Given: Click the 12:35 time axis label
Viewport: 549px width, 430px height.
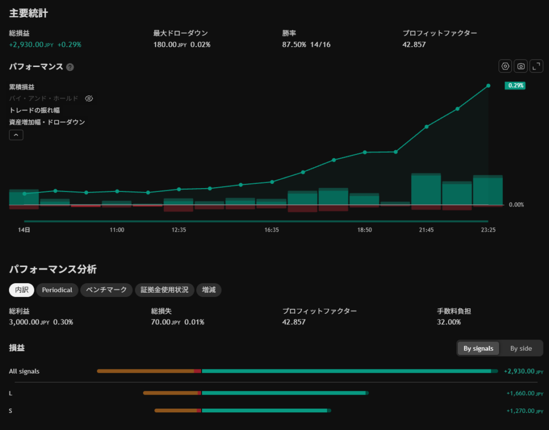Looking at the screenshot, I should [x=179, y=230].
